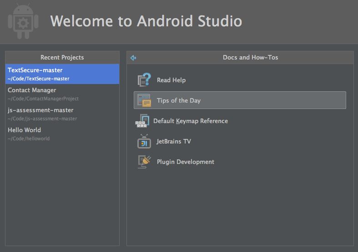Click the Tips of the Day icon
Image resolution: width=358 pixels, height=252 pixels.
pos(144,100)
